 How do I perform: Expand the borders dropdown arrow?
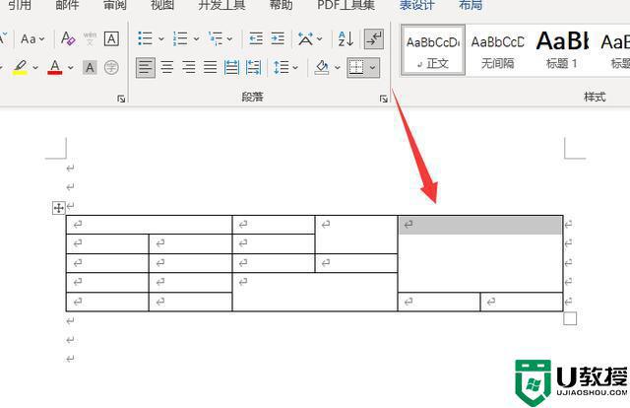point(373,68)
